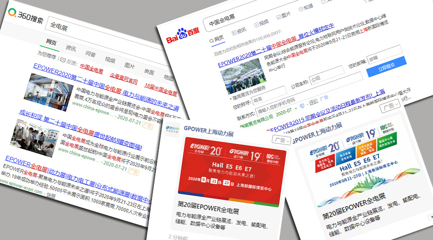
Task: Open 360 result EPOWER2020第二十届中国全电展
Action: click(106, 86)
